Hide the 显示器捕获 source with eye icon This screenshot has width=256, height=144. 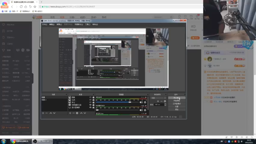click(90, 108)
